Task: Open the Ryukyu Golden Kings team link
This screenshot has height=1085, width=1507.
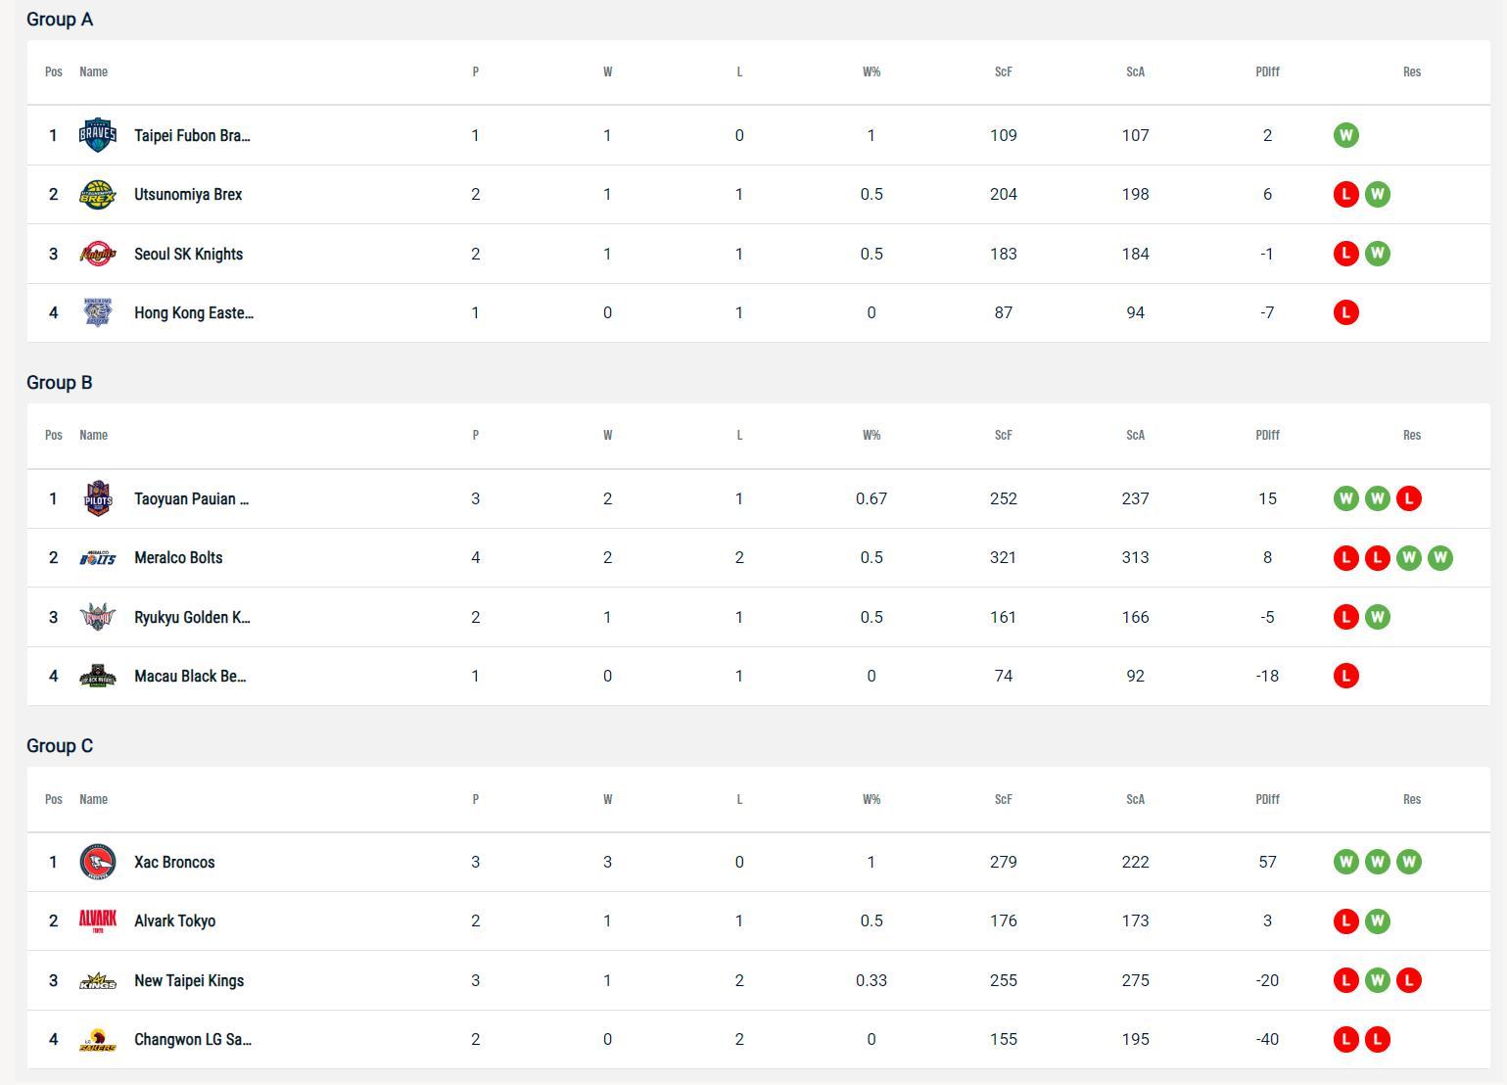Action: (x=192, y=617)
